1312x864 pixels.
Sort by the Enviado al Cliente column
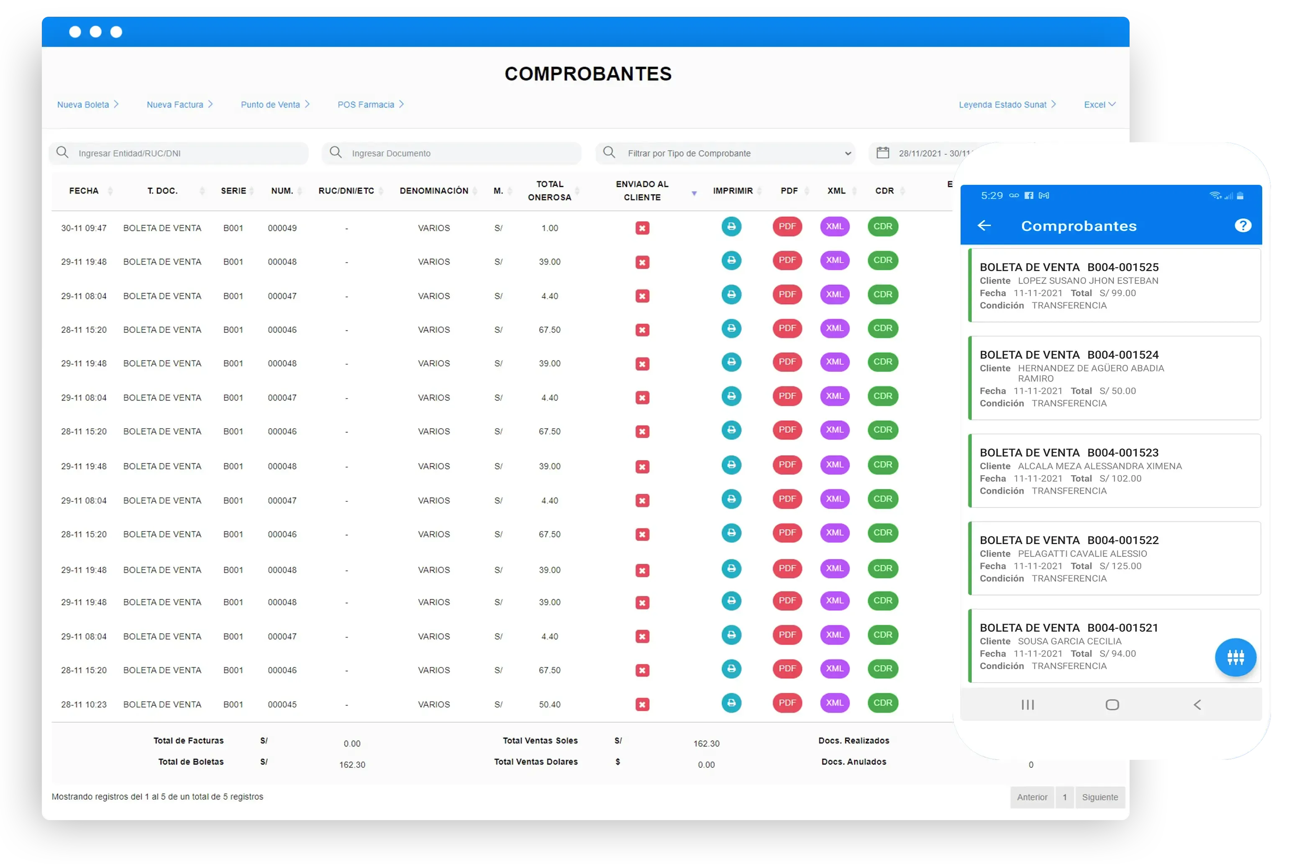click(642, 191)
